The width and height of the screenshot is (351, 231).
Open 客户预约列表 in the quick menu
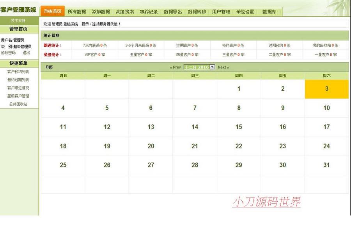pyautogui.click(x=19, y=71)
